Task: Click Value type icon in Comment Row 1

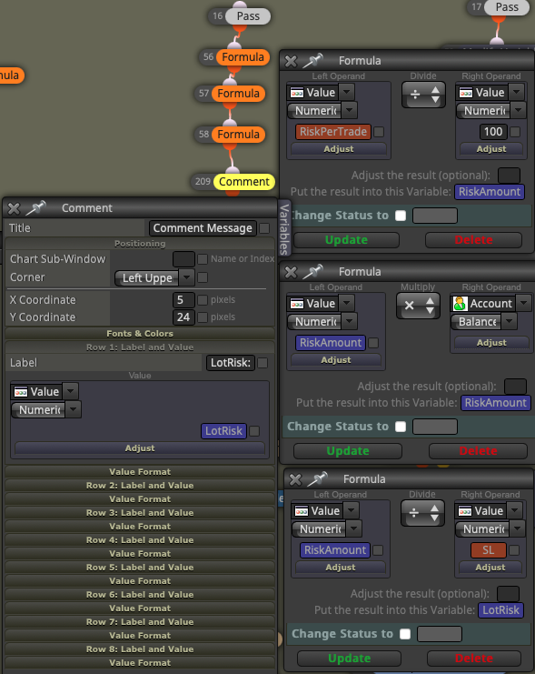Action: 21,392
